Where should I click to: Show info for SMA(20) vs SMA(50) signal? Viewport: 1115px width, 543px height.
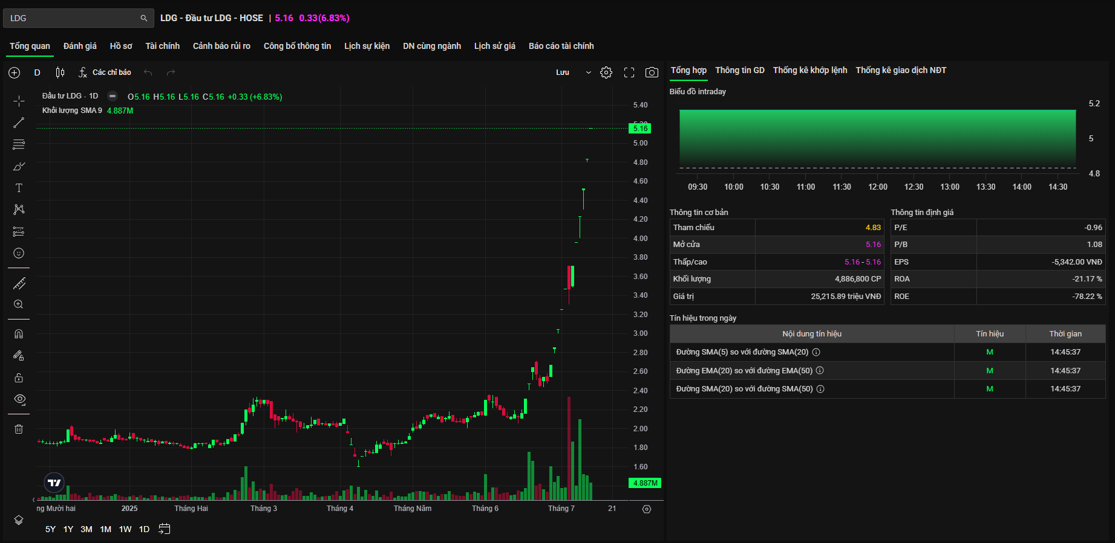pyautogui.click(x=820, y=389)
